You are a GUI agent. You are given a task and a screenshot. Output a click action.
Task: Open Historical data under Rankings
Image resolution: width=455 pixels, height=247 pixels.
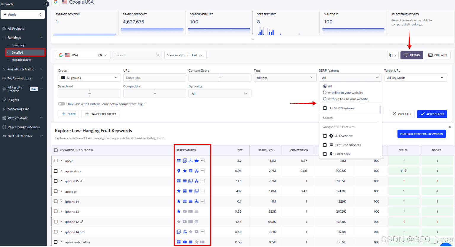pos(21,60)
